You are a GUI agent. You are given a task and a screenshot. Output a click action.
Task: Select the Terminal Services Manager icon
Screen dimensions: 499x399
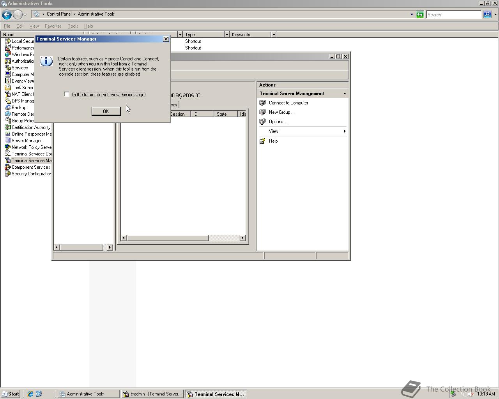point(7,161)
